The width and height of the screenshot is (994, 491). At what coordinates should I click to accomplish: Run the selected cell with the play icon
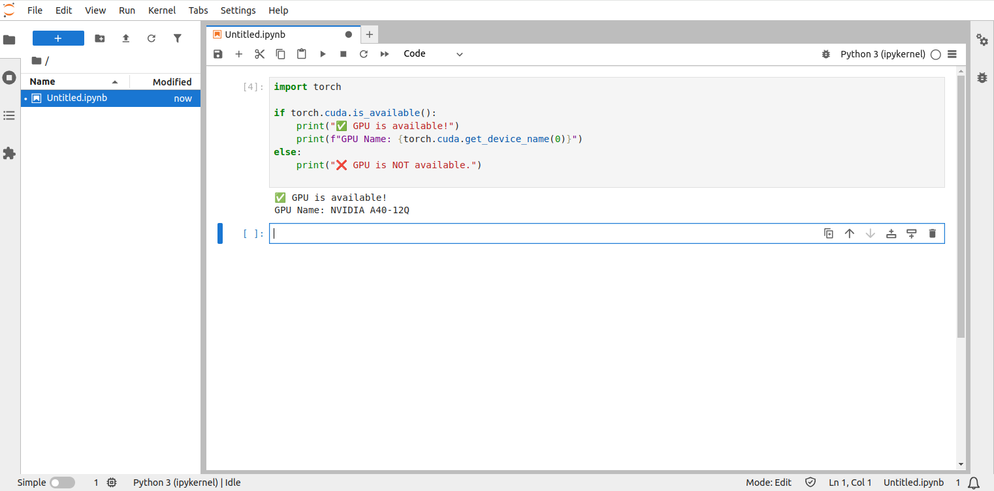(x=323, y=54)
